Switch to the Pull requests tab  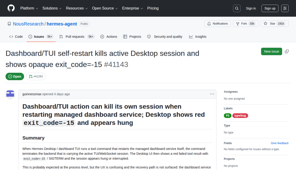tap(77, 37)
